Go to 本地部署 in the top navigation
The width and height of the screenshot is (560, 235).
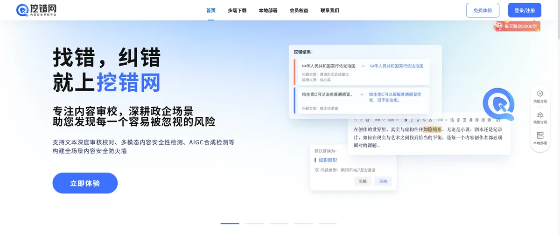[x=268, y=10]
